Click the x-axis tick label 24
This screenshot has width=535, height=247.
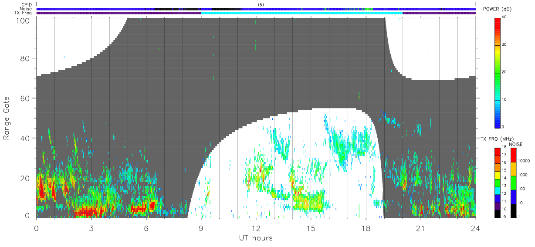tap(476, 228)
